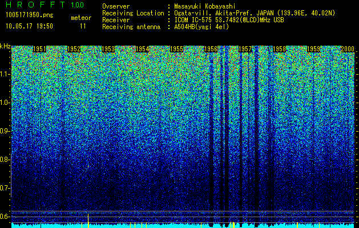This screenshot has height=228, width=359.
Task: Select the A504HB(yagi 4el) antenna text
Action: tap(201, 27)
